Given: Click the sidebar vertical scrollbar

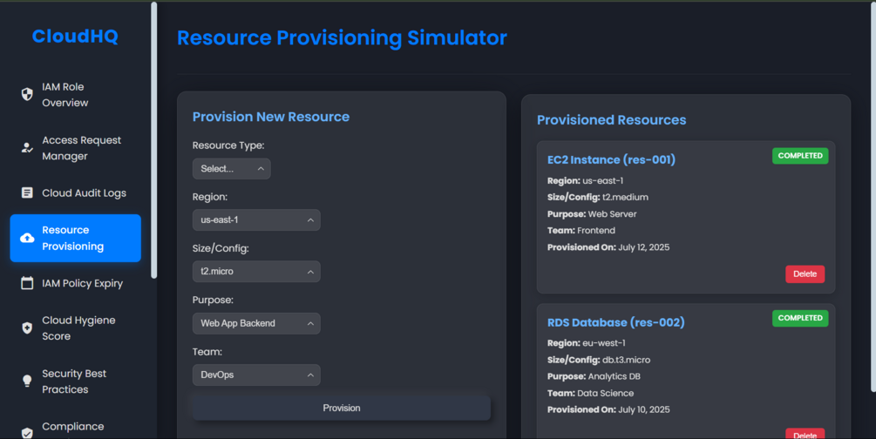Looking at the screenshot, I should [x=154, y=139].
